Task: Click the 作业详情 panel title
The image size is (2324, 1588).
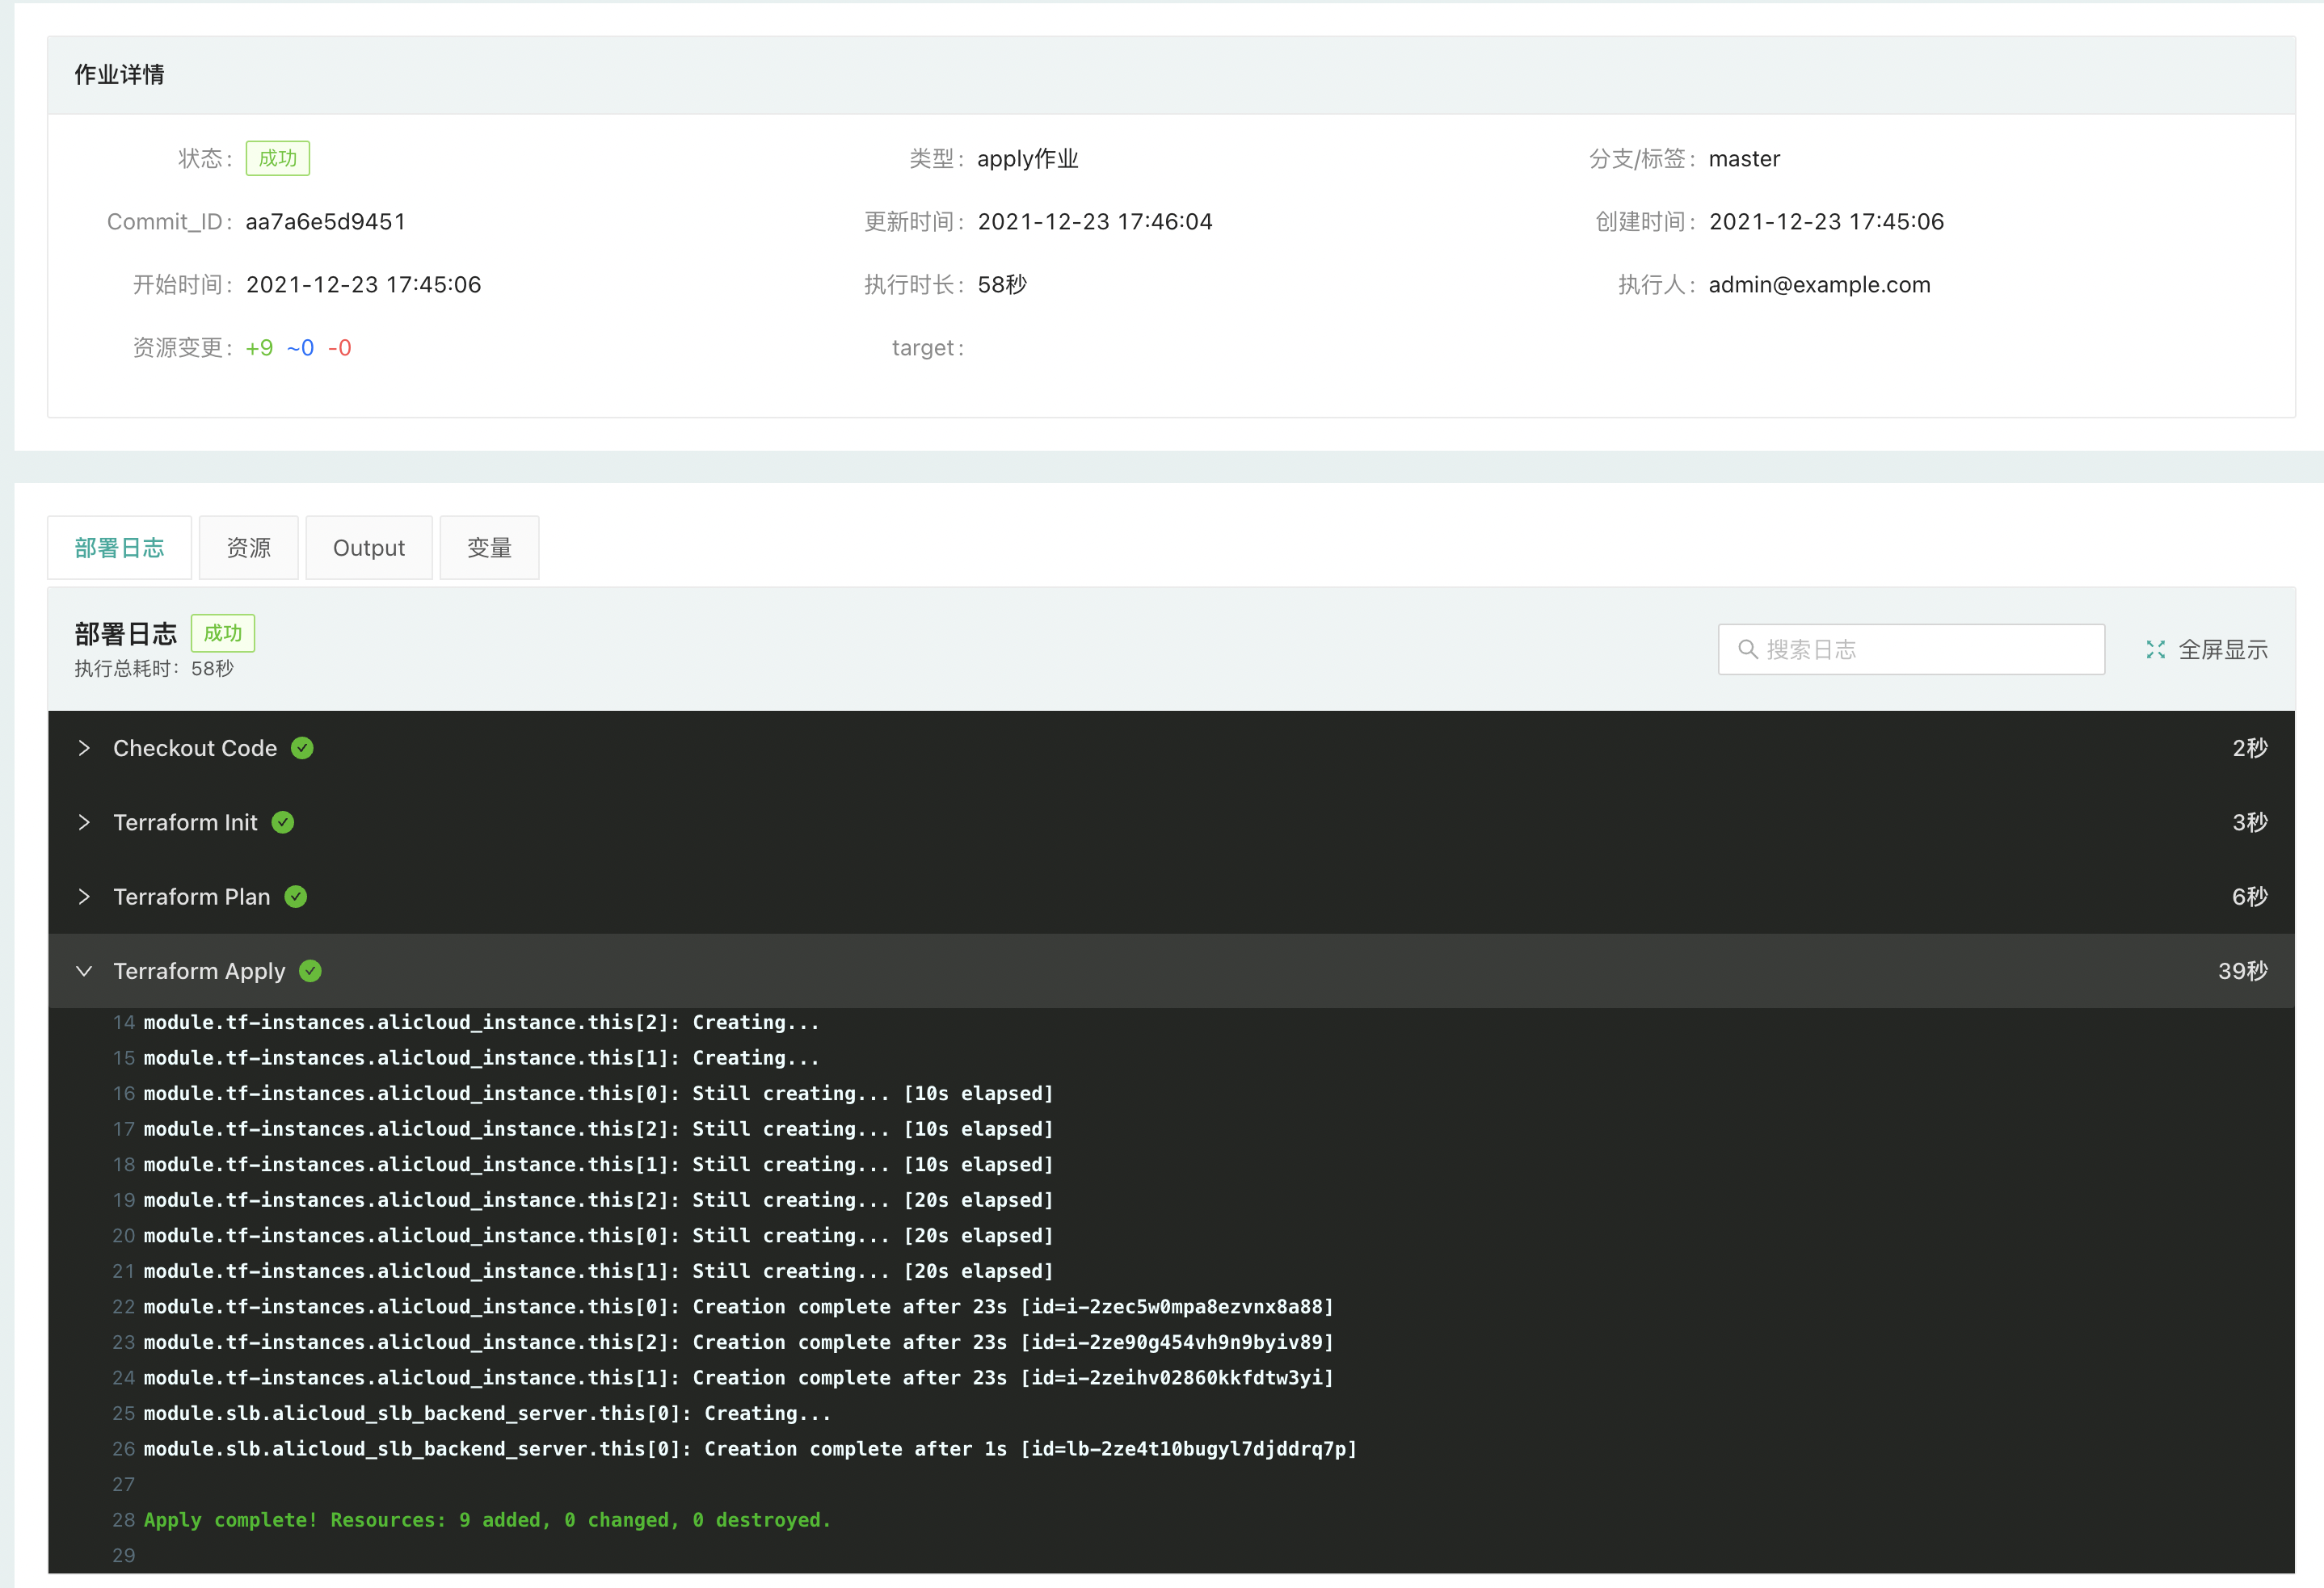Action: point(119,75)
